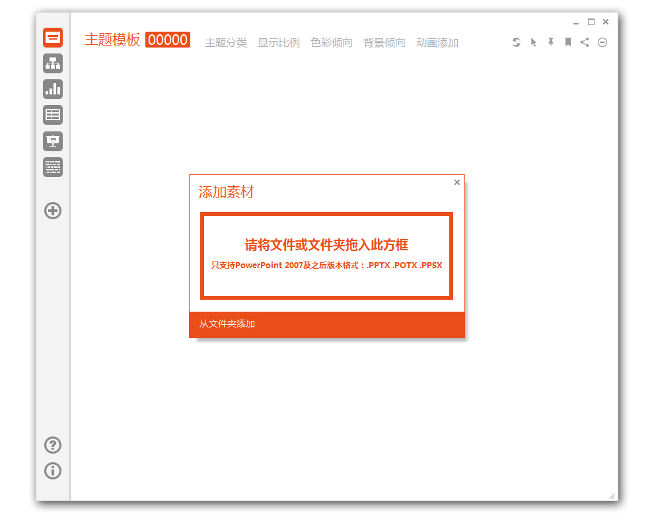
Task: Open the info about icon
Action: pos(53,471)
